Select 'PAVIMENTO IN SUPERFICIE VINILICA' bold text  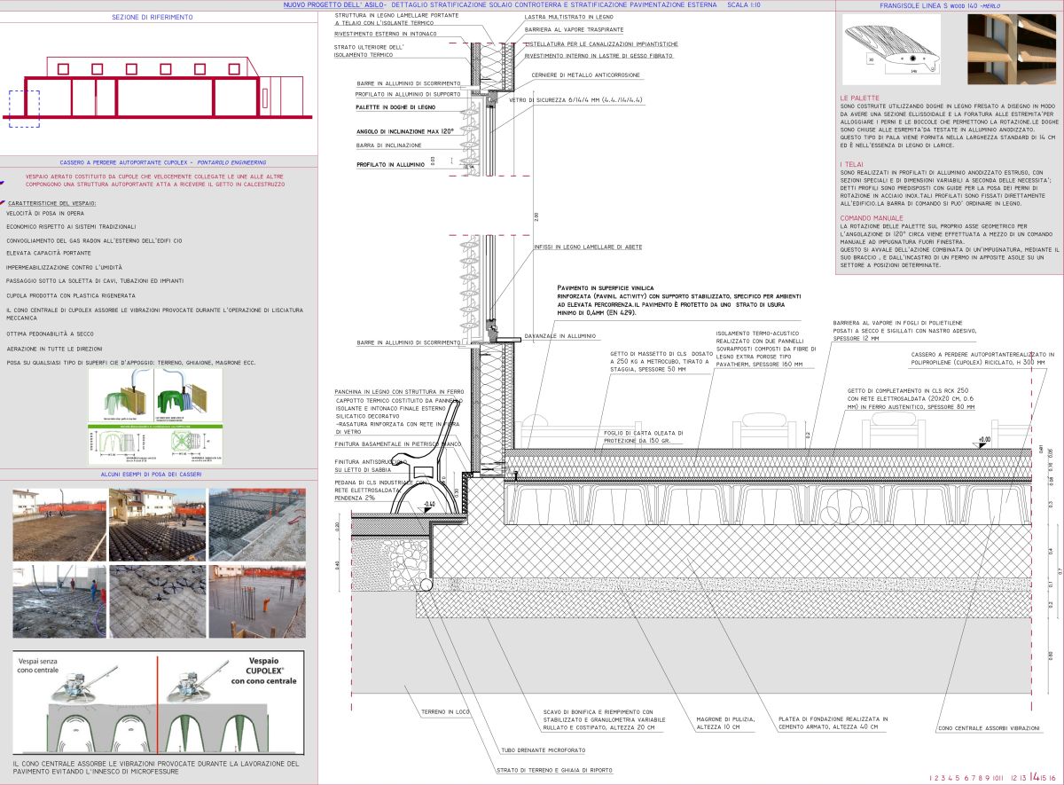click(606, 288)
